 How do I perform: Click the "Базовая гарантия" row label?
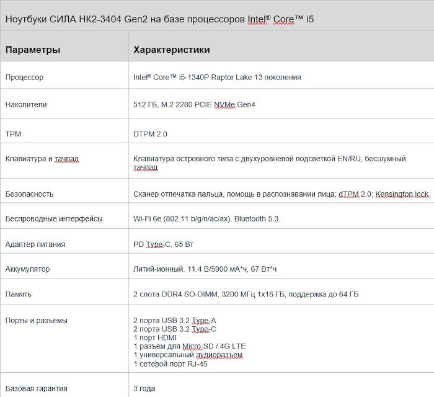point(36,388)
